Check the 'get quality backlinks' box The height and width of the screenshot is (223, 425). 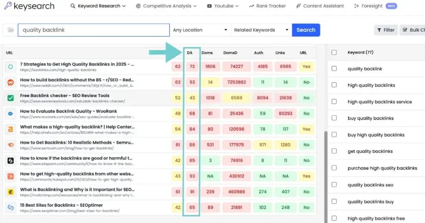pyautogui.click(x=334, y=151)
